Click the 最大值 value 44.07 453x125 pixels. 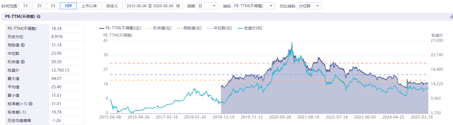(57, 79)
